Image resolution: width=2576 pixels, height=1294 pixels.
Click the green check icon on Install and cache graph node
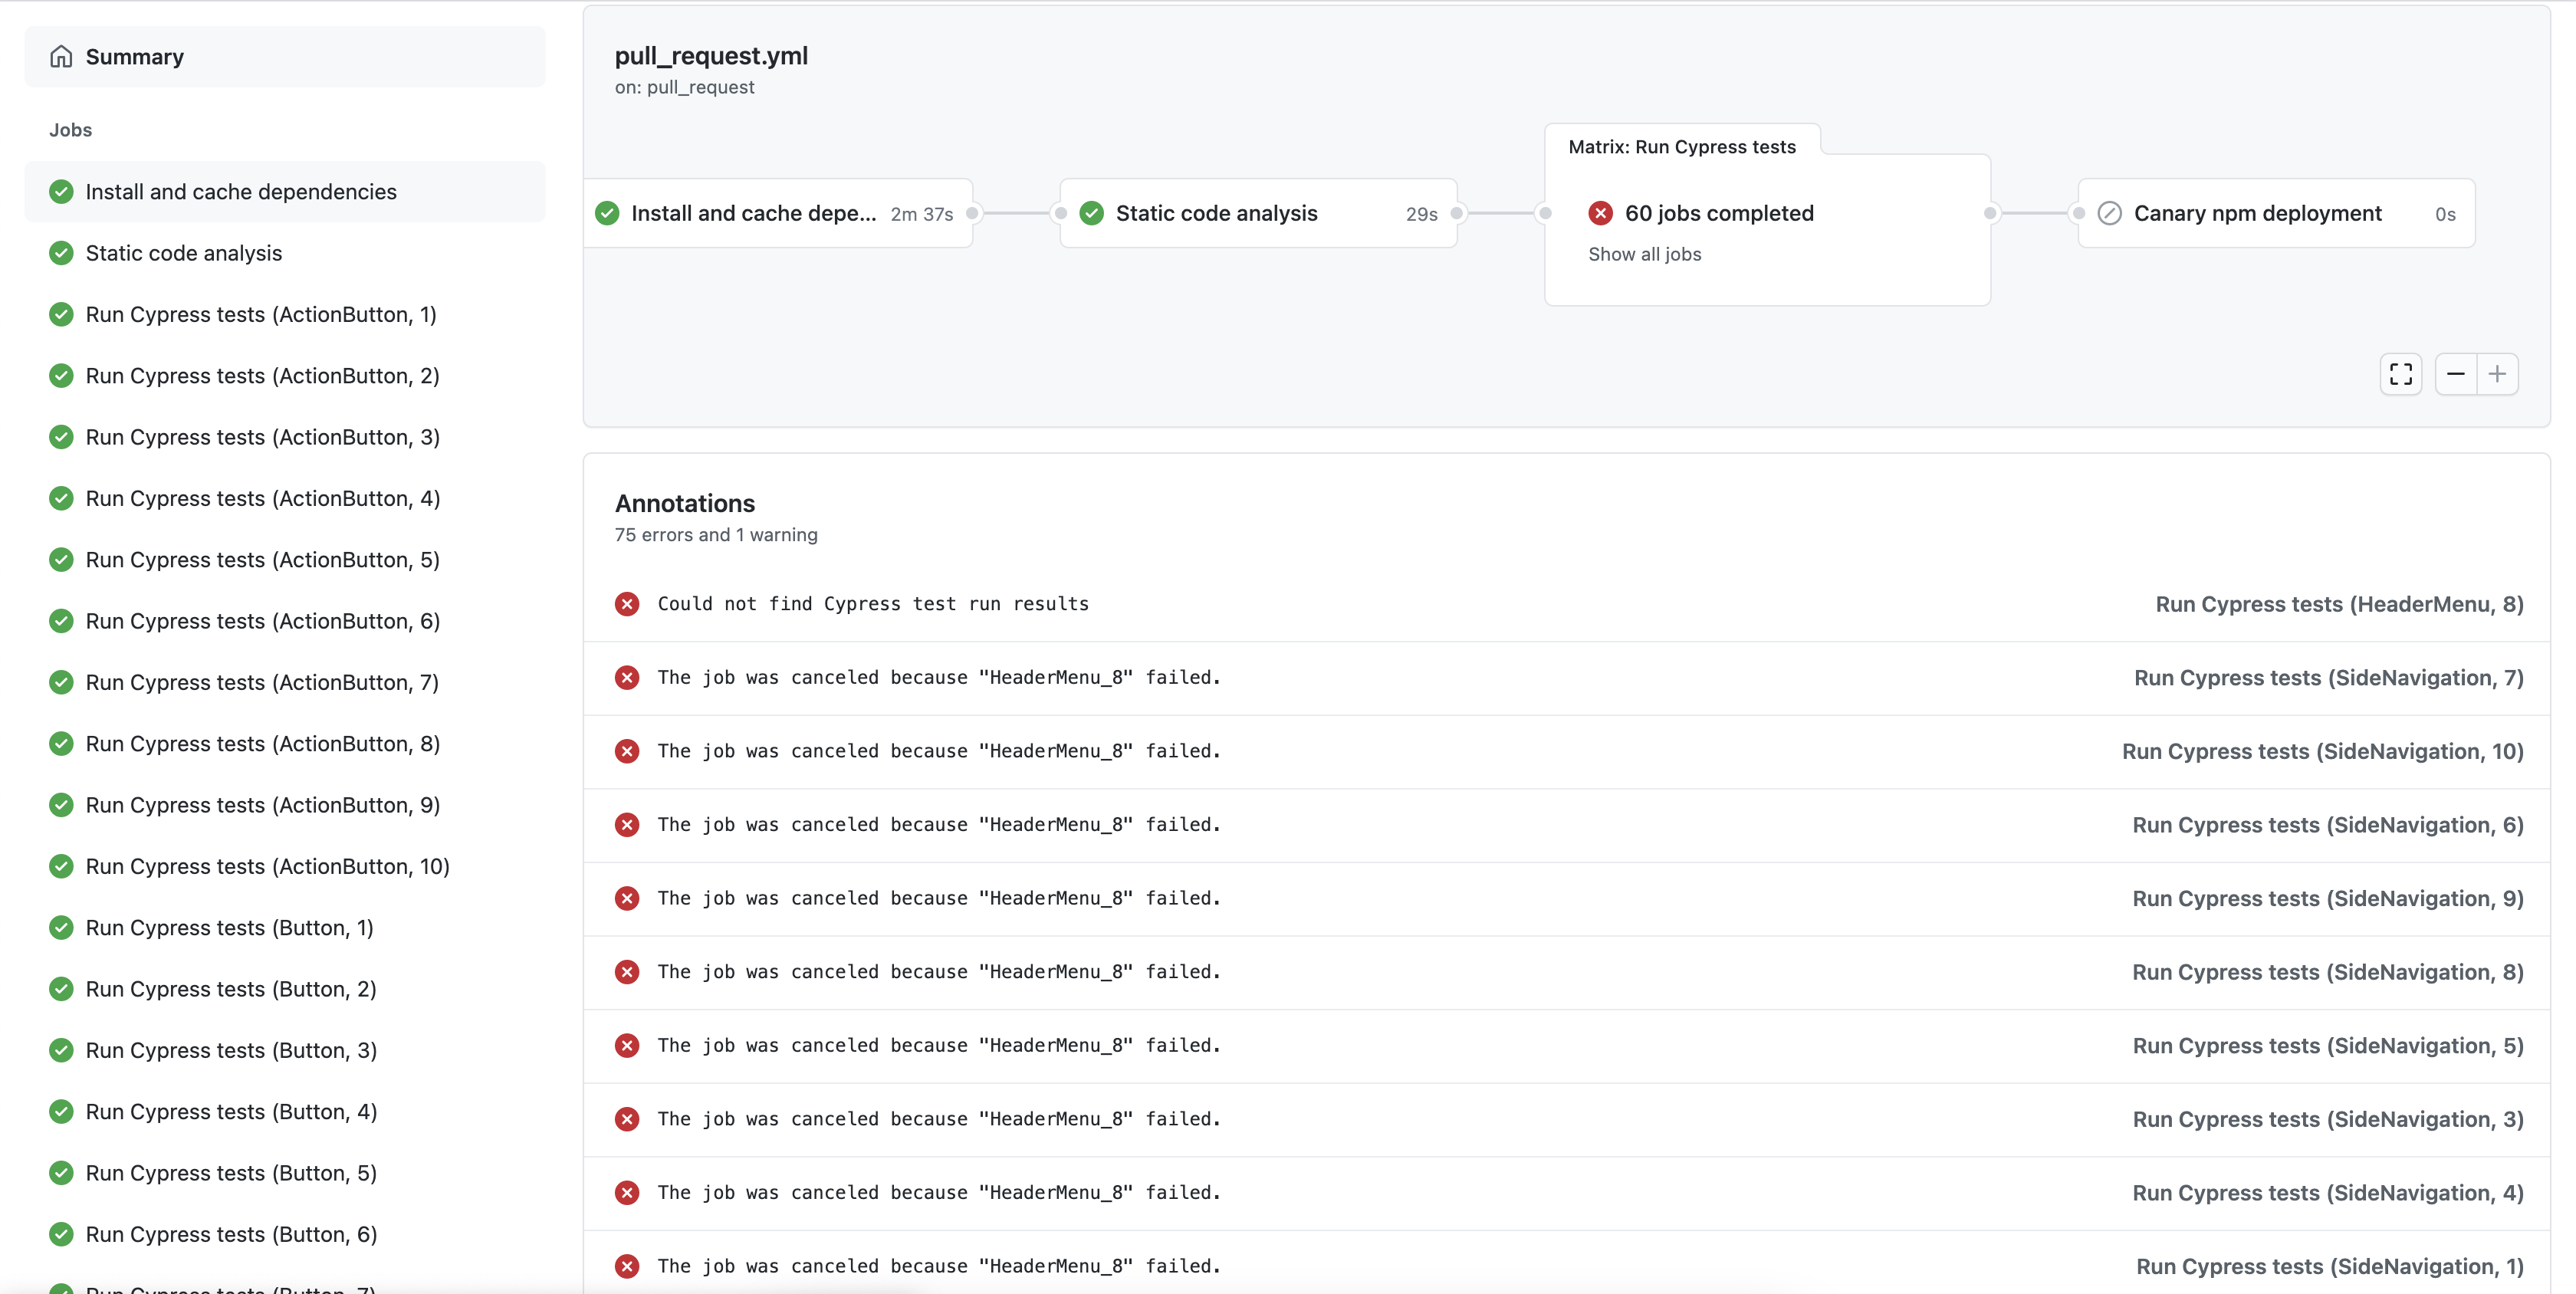coord(607,213)
